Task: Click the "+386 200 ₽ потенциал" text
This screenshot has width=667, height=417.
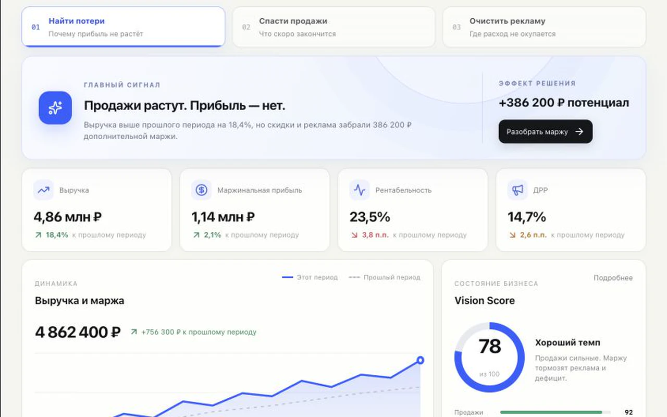Action: point(564,103)
